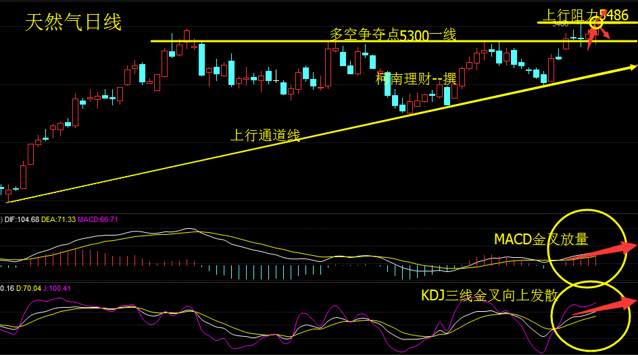Click the yellow arrowhead ending the channel line

pyautogui.click(x=632, y=67)
